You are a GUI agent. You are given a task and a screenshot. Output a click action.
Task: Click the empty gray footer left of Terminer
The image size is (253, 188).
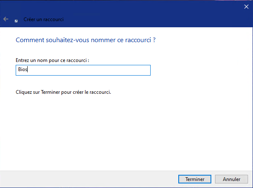coord(83,179)
